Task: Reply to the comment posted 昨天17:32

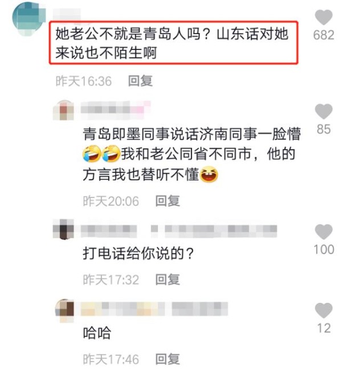Action: 168,279
